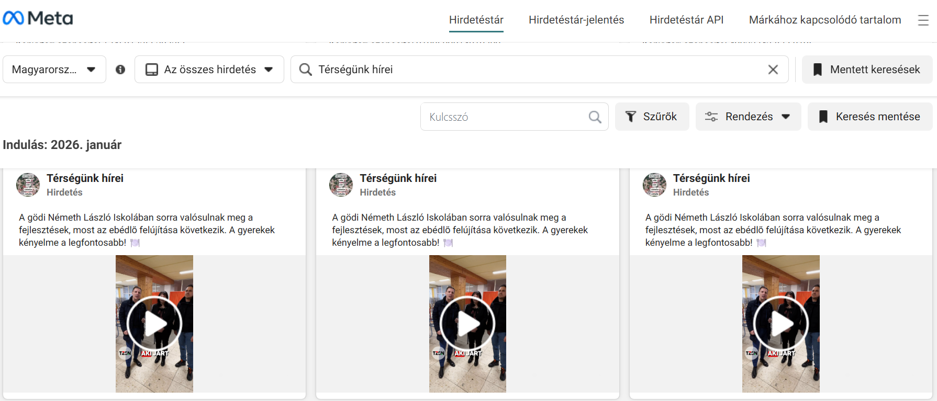The height and width of the screenshot is (401, 937).
Task: Focus the Kulcsszó keyword input field
Action: (505, 117)
